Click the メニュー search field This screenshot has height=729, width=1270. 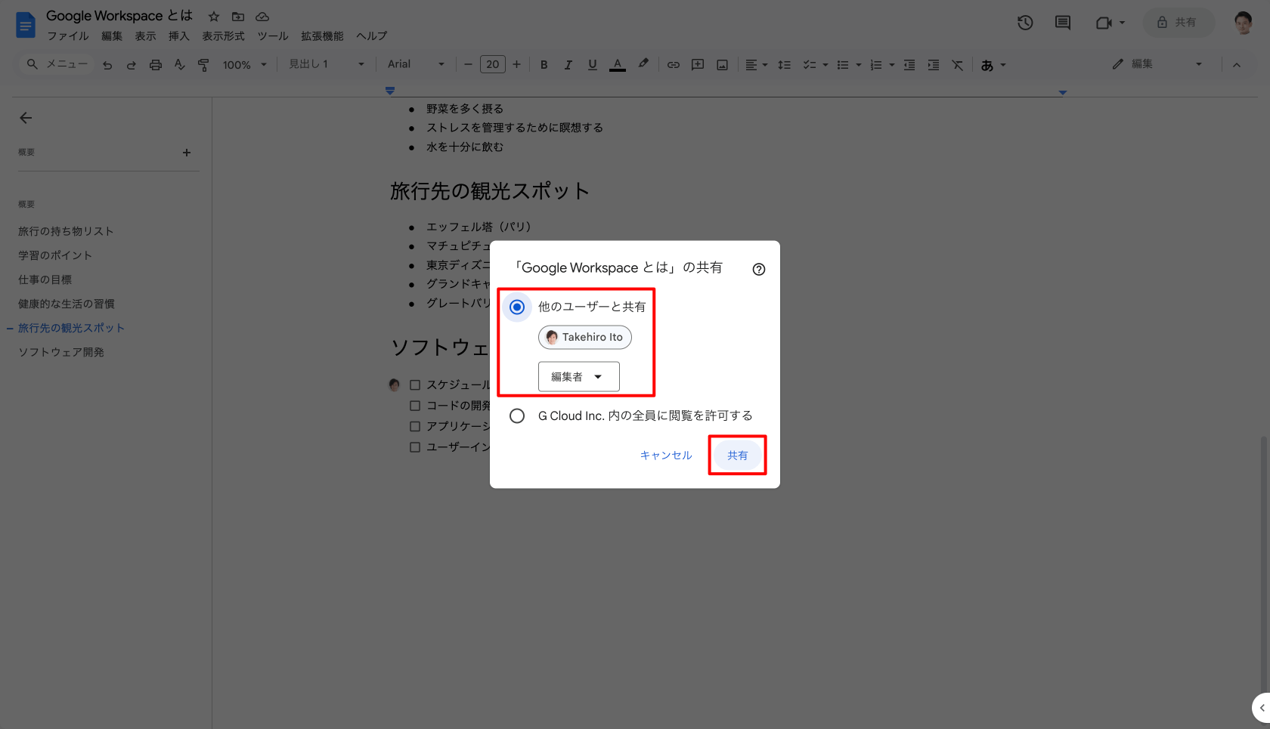coord(57,65)
